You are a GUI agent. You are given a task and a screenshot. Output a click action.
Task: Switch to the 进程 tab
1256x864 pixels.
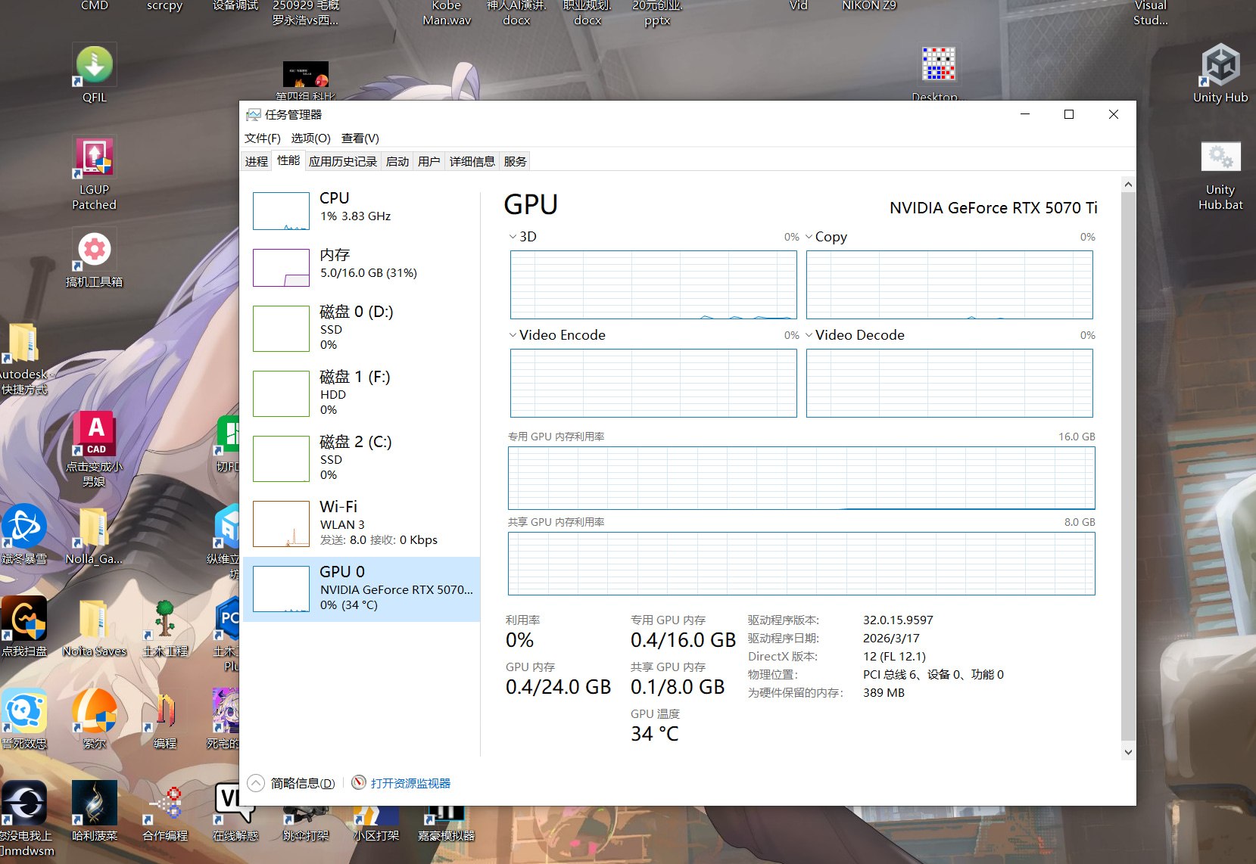click(256, 161)
